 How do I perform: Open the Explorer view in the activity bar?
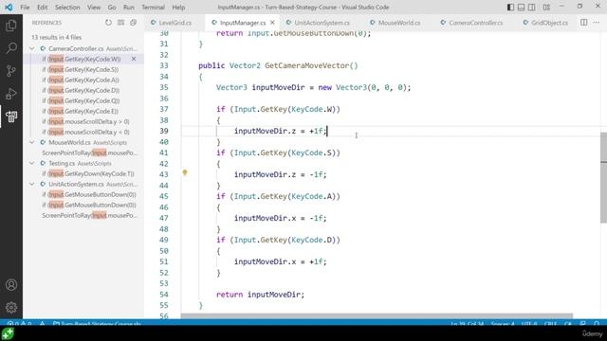(x=11, y=26)
